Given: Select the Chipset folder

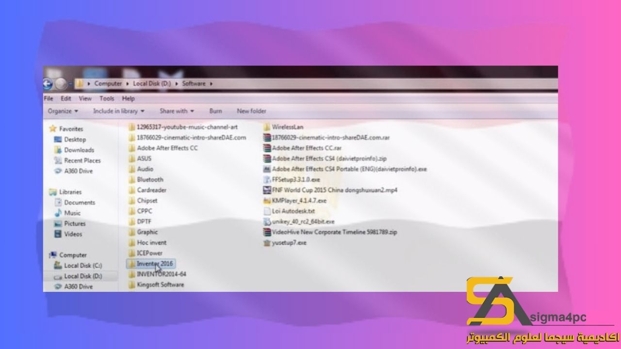Looking at the screenshot, I should [143, 201].
